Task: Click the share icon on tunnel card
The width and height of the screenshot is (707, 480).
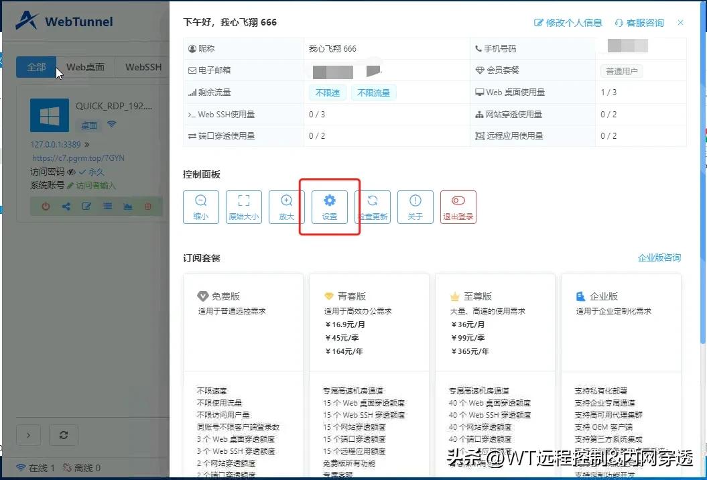Action: 66,206
